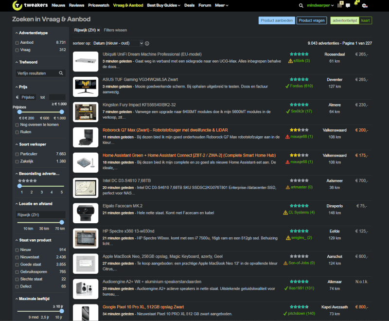This screenshot has height=321, width=389.
Task: Collapse the Staat van product section
Action: tap(33, 240)
